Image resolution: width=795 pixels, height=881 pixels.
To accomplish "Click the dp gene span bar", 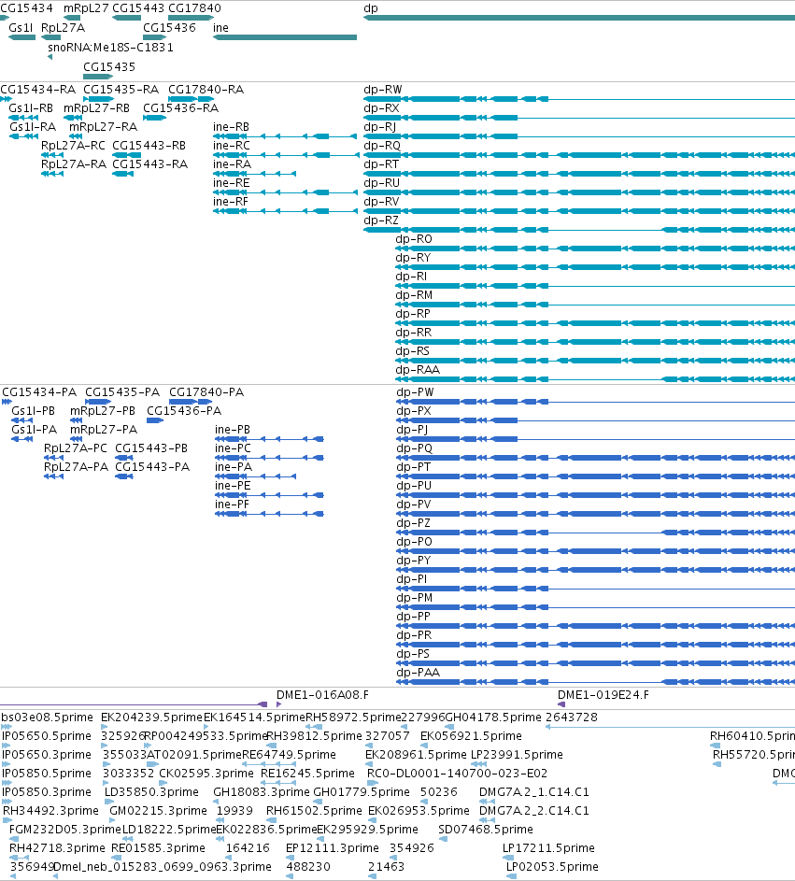I will tap(579, 18).
